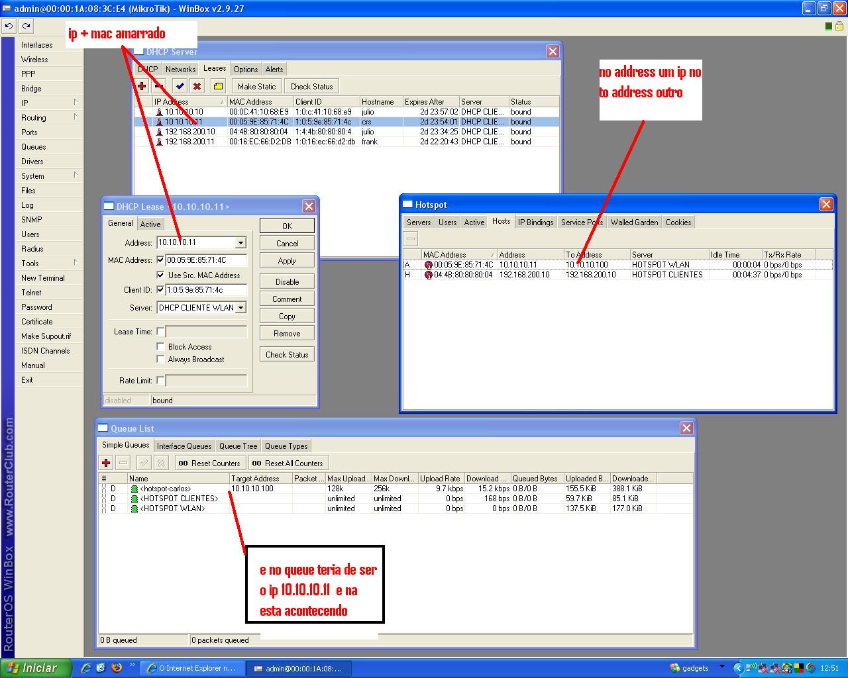Enable the Lease Time checkbox

point(160,331)
